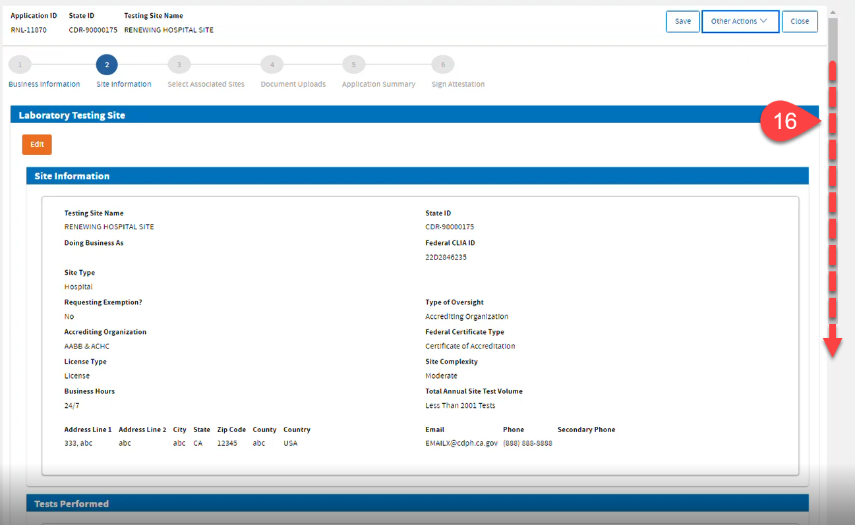Screen dimensions: 855x525
Task: Click the step 6 Sign Attestation circle
Action: coord(442,65)
